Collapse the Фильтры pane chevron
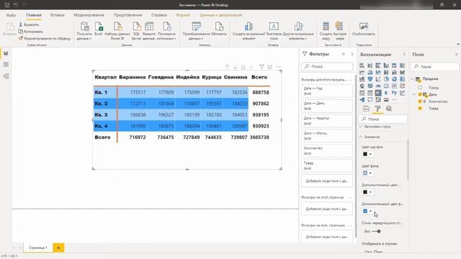Screen dimensions: 461x259 click(352, 54)
